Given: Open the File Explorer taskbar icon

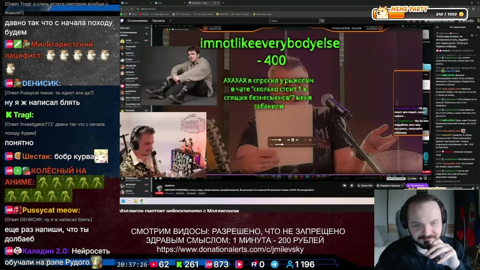Looking at the screenshot, I should coord(135,201).
